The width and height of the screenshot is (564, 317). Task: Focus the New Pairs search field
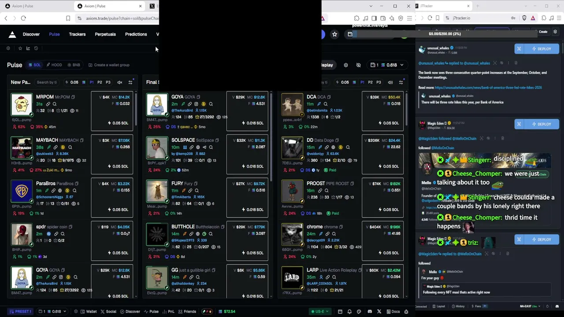coord(48,82)
